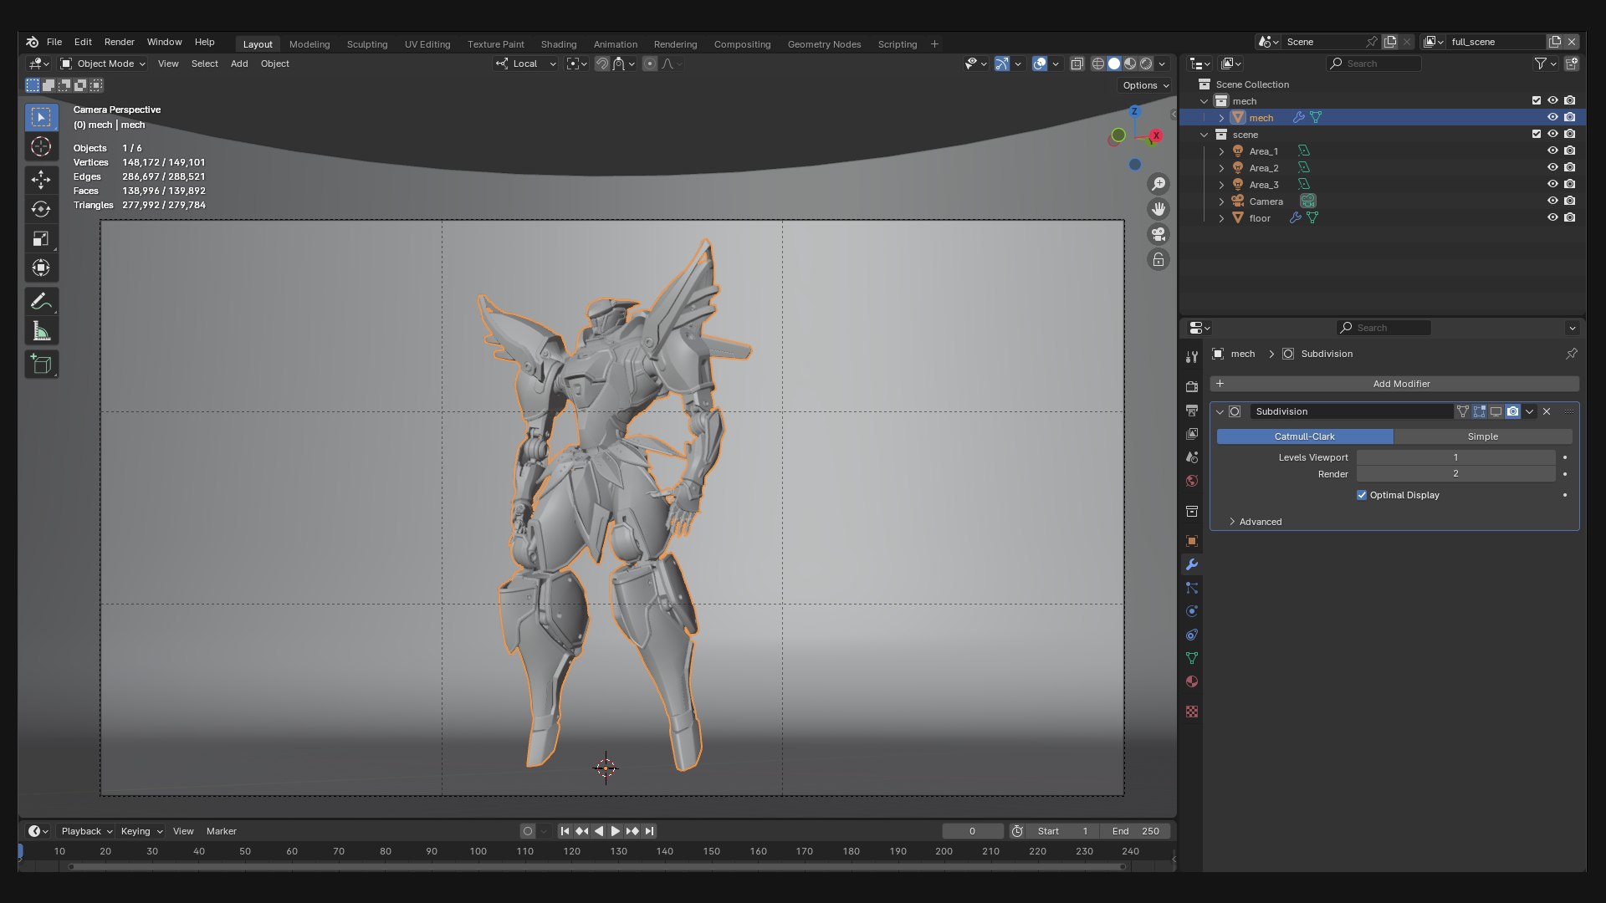The image size is (1606, 903).
Task: Open the Object properties tab
Action: point(1192,541)
